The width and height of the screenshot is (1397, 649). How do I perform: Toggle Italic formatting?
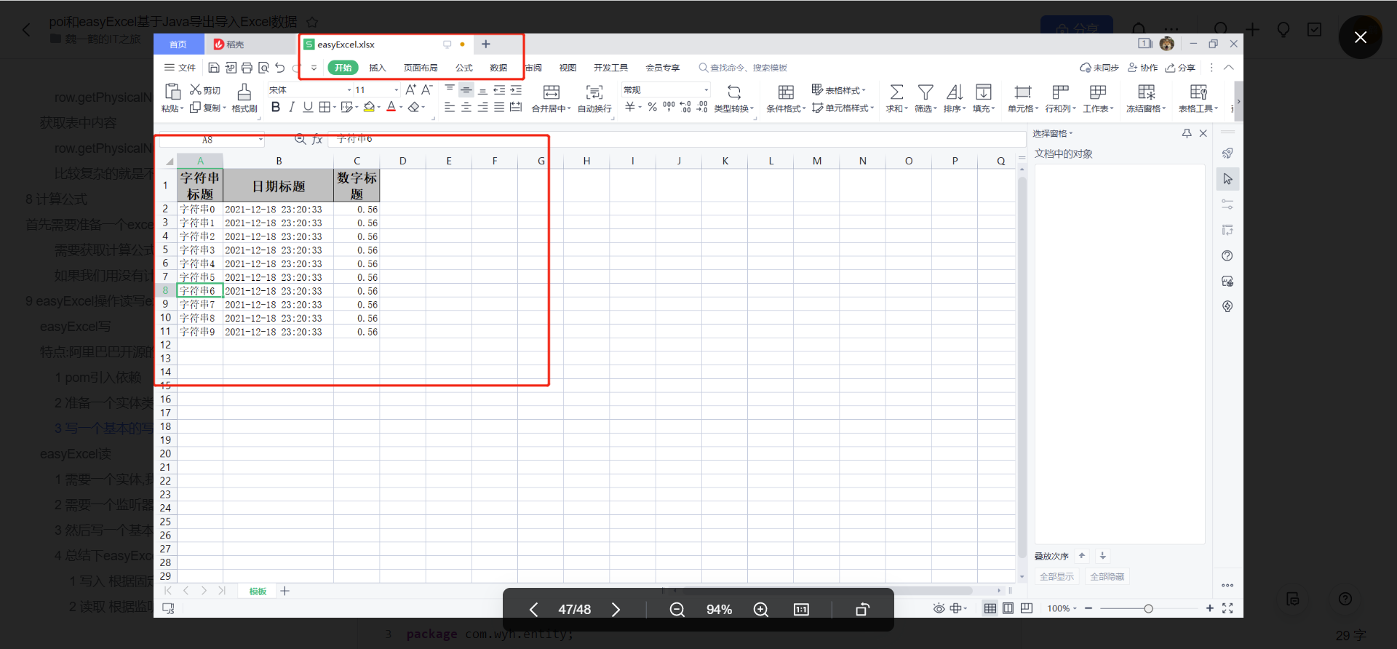pyautogui.click(x=291, y=107)
